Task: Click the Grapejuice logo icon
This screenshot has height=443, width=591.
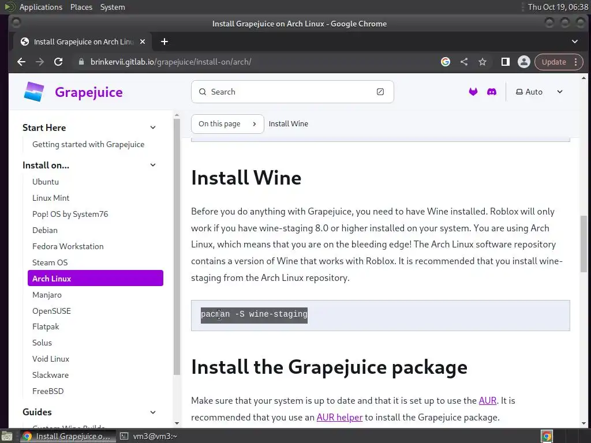Action: click(x=34, y=92)
